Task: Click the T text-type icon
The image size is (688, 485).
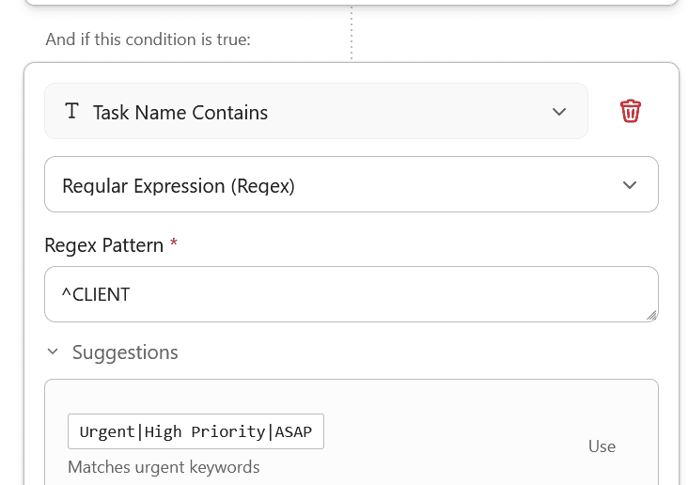Action: [x=72, y=111]
